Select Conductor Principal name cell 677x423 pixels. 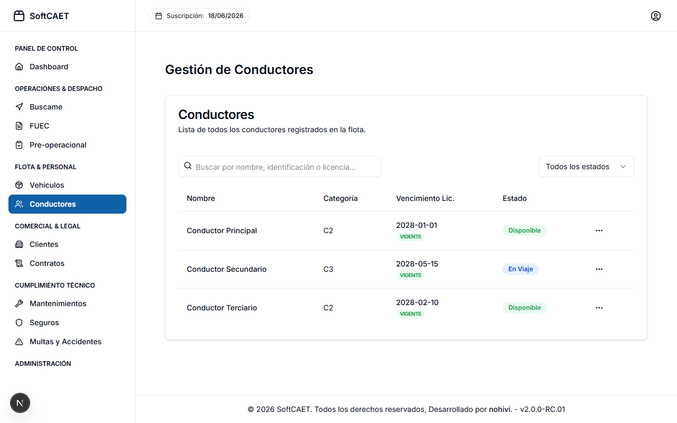(x=222, y=231)
